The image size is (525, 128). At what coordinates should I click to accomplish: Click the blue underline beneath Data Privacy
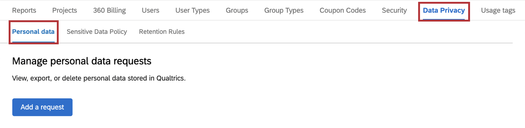click(444, 19)
